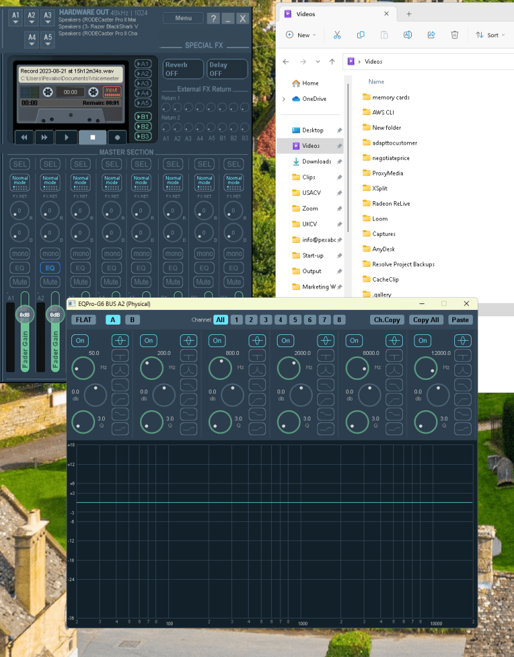Image resolution: width=514 pixels, height=657 pixels.
Task: Mute the bus A1 strip
Action: pos(20,282)
